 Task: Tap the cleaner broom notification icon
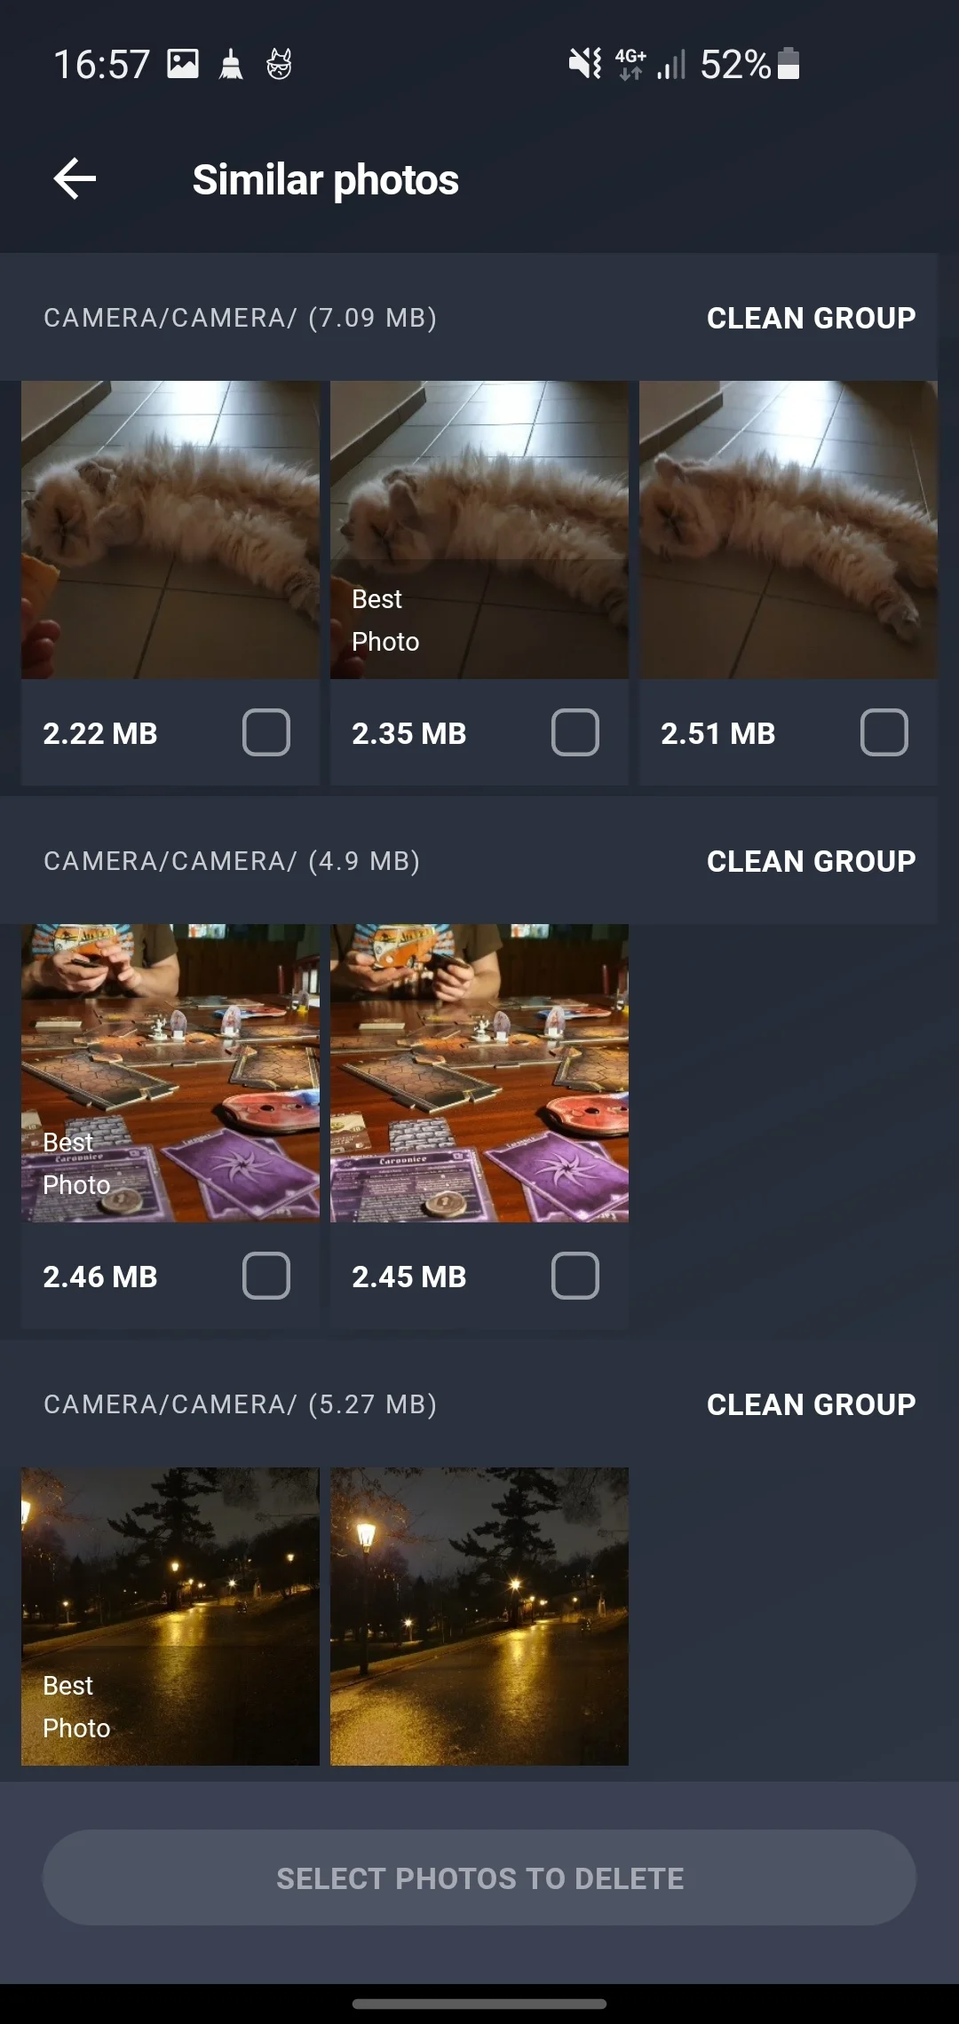(x=231, y=65)
